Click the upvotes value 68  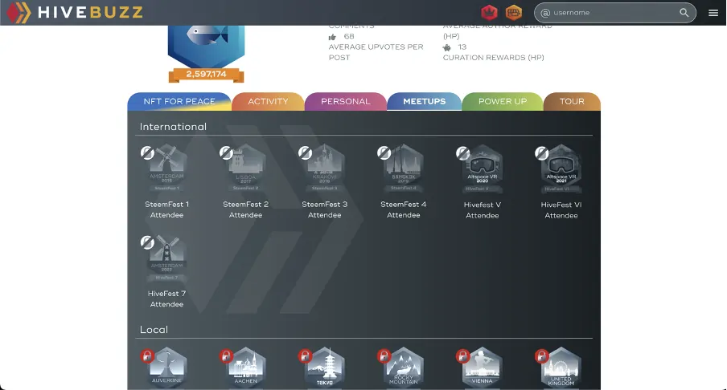(x=349, y=37)
